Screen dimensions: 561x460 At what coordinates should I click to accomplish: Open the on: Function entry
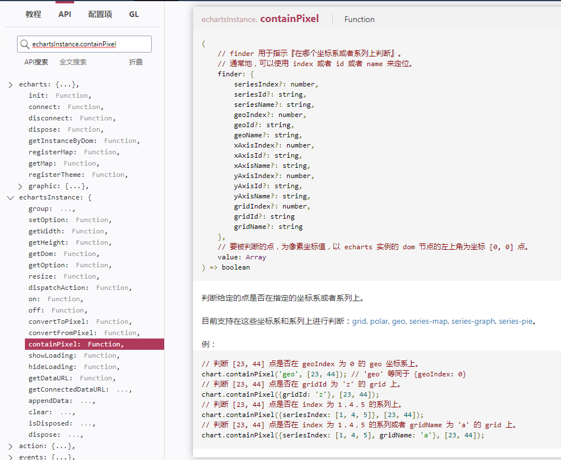56,300
